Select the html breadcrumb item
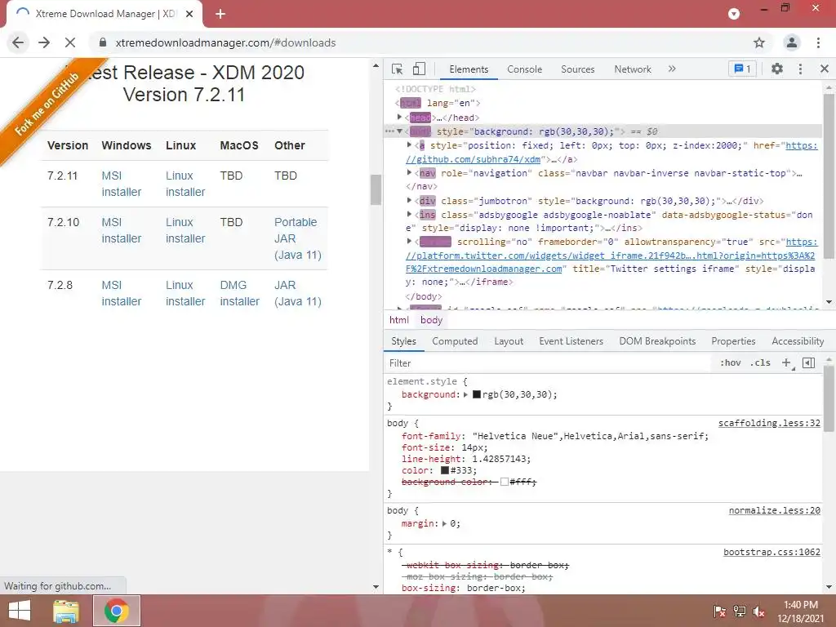The width and height of the screenshot is (836, 627). click(398, 320)
